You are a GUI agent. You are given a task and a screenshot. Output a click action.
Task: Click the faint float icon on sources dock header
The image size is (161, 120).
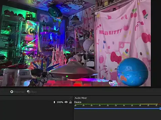[71, 98]
